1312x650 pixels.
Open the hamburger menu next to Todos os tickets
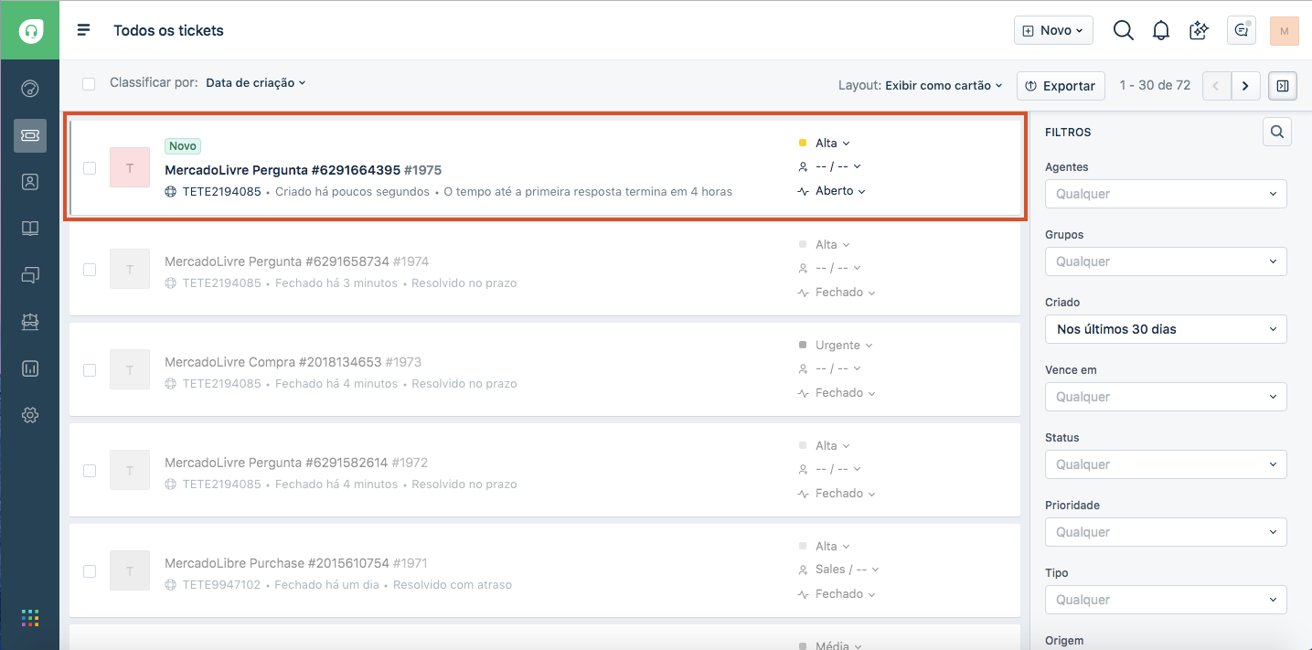click(83, 30)
